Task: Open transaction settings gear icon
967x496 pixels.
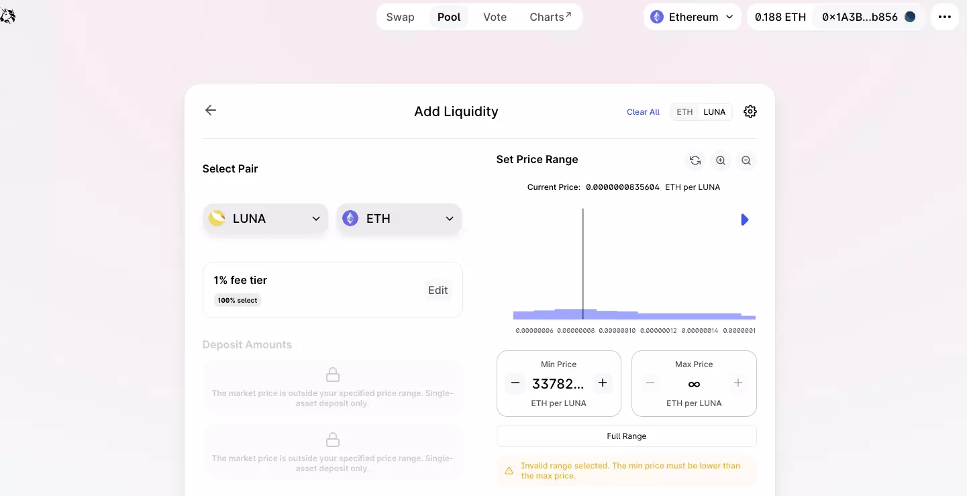Action: (750, 111)
